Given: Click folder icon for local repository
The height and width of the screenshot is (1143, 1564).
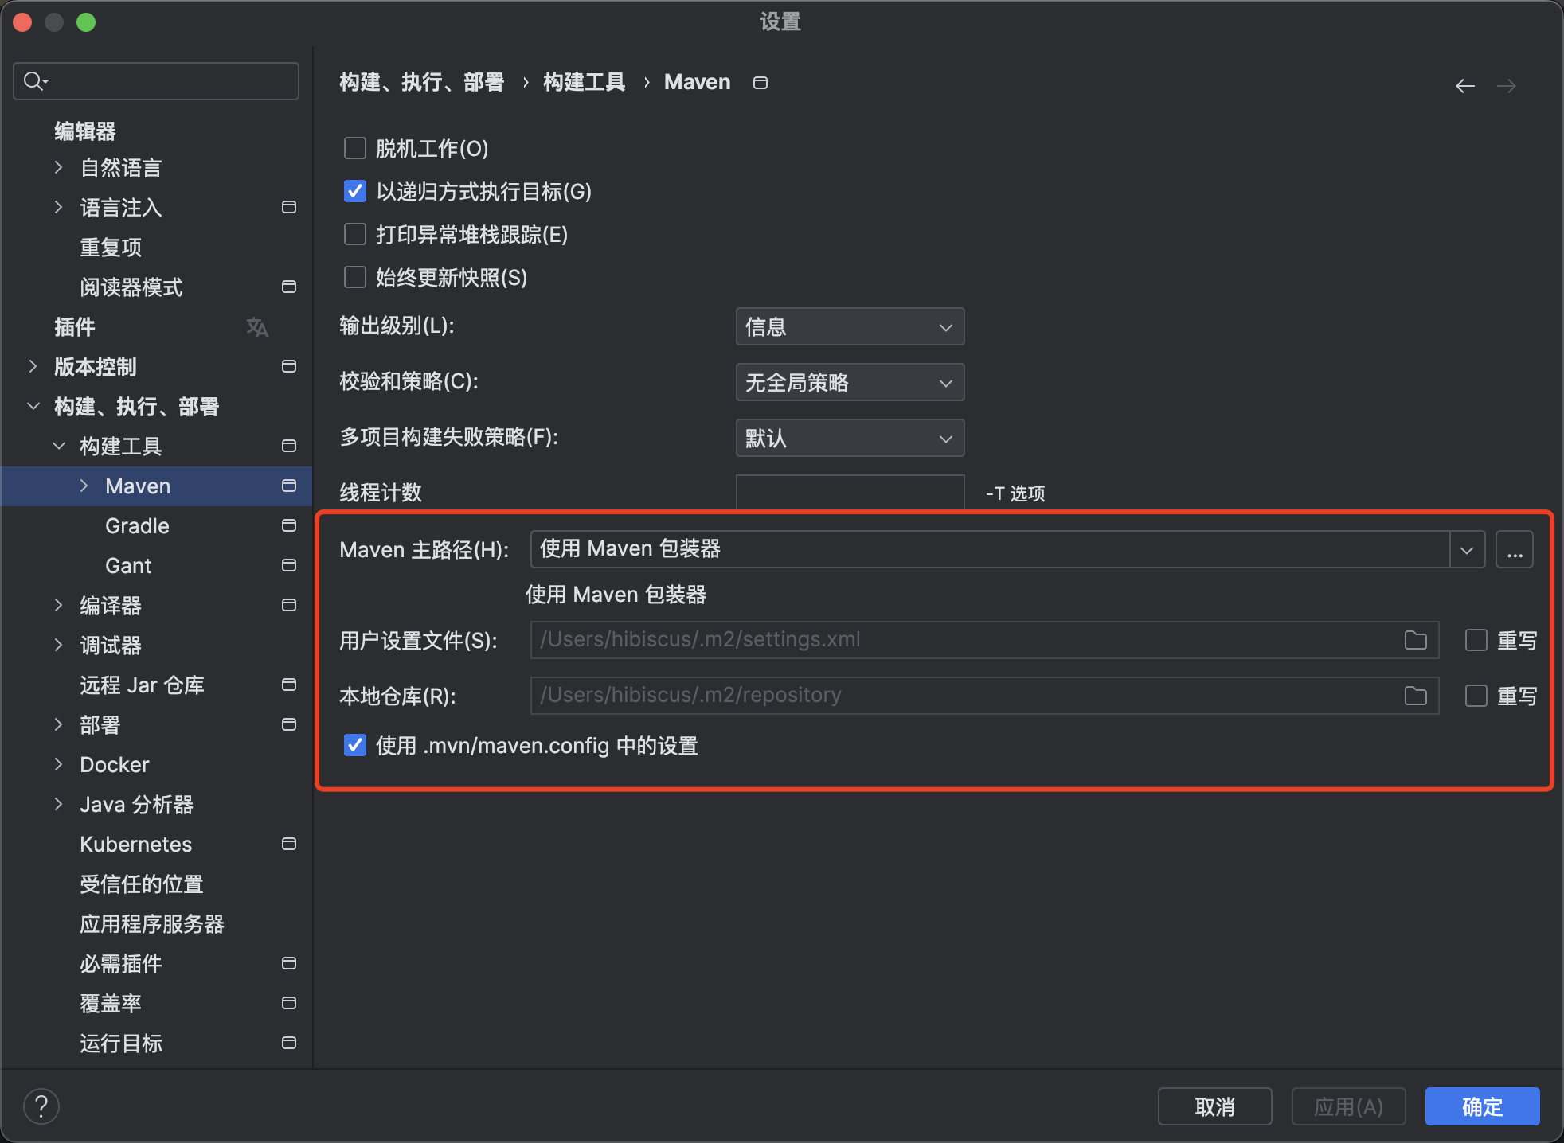Looking at the screenshot, I should (x=1415, y=696).
